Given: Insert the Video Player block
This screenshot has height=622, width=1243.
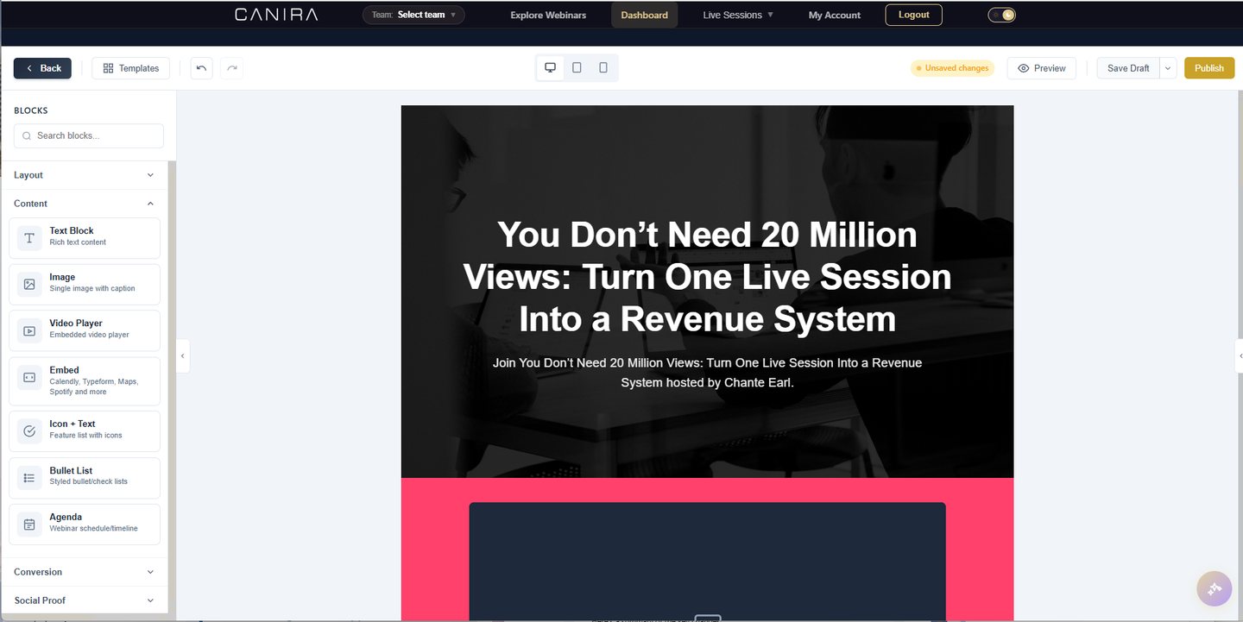Looking at the screenshot, I should coord(85,330).
